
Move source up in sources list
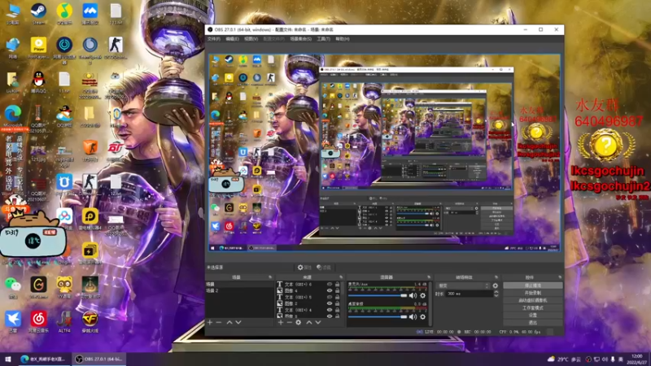[309, 322]
